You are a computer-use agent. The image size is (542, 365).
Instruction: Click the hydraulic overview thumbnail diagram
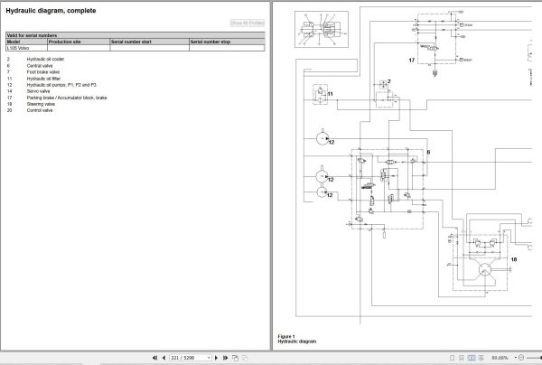(322, 30)
